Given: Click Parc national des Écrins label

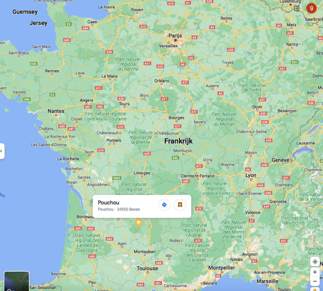Looking at the screenshot, I should pyautogui.click(x=295, y=220).
